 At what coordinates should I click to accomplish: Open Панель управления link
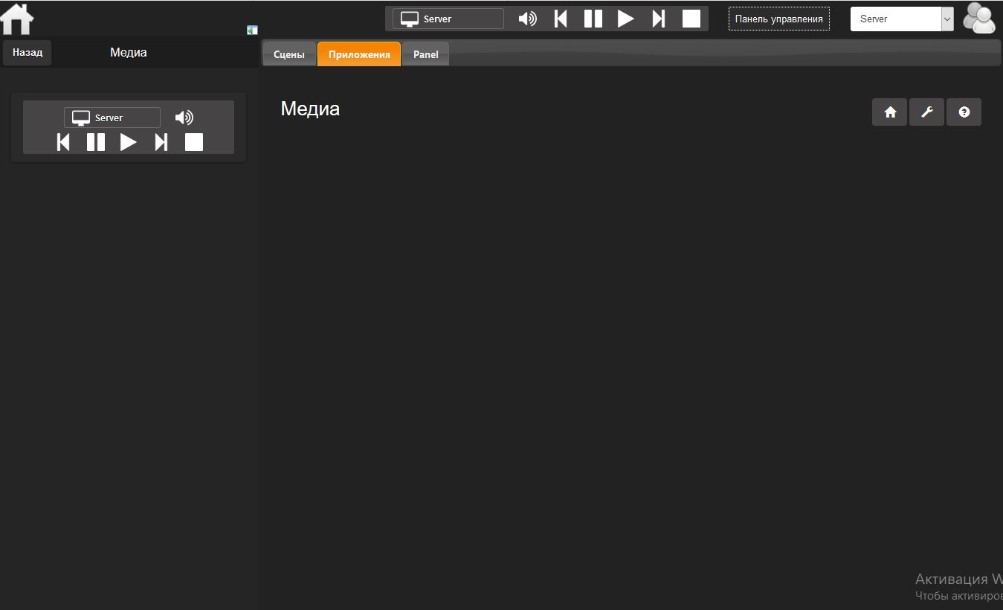coord(778,19)
